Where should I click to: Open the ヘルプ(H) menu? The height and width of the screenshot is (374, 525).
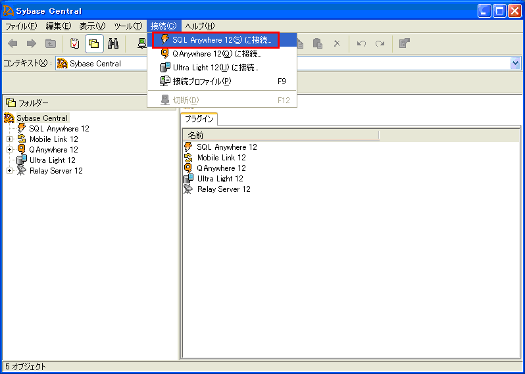coord(199,26)
